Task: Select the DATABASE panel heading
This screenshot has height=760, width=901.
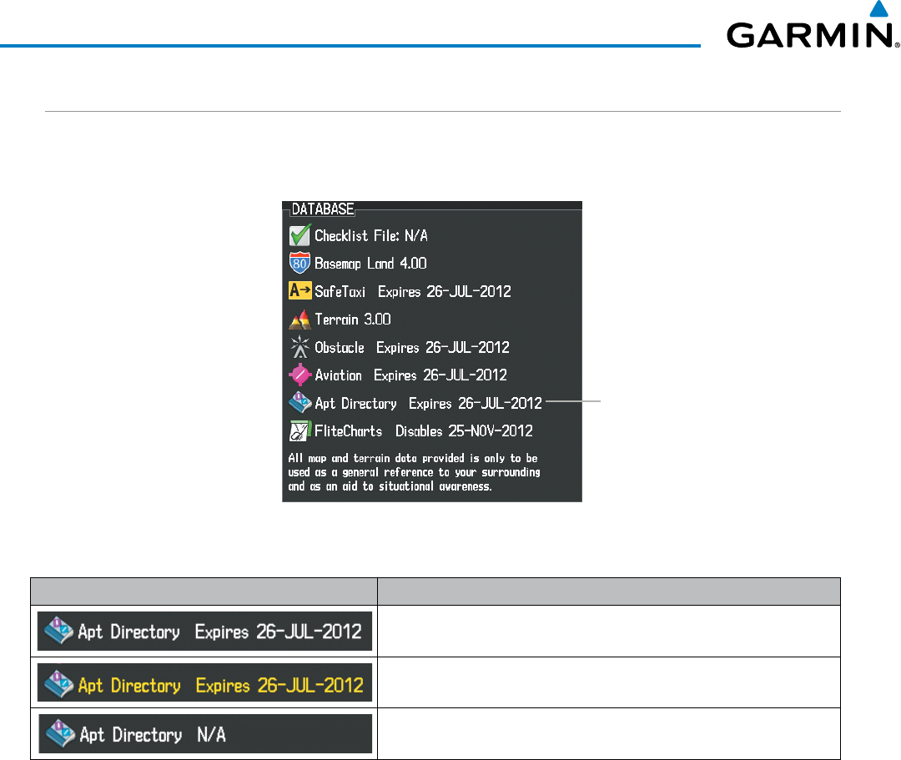Action: [x=322, y=209]
